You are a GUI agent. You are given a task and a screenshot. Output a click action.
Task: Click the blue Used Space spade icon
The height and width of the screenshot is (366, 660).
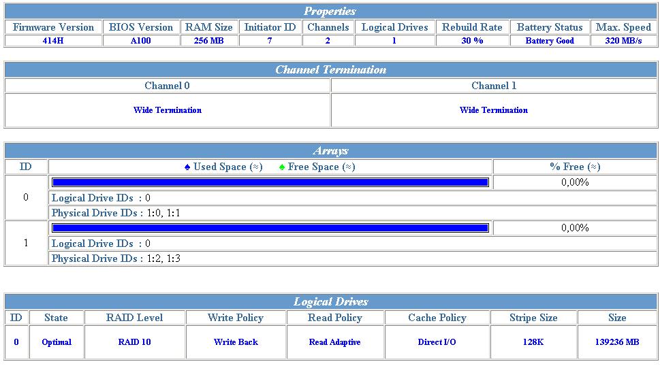187,167
